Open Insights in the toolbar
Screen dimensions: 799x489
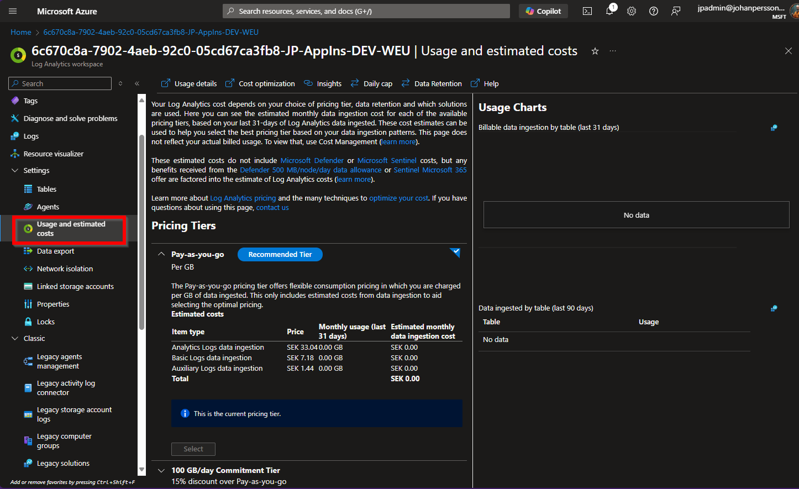(323, 83)
